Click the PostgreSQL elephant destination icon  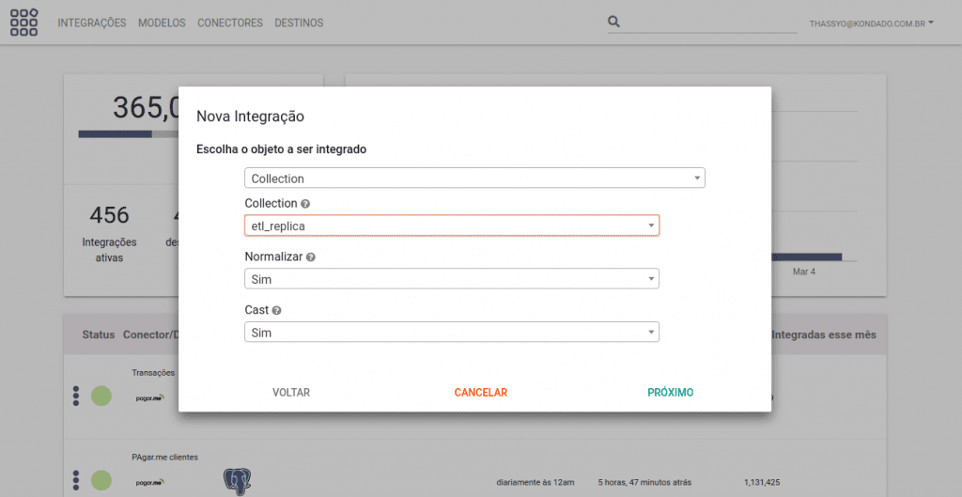(237, 482)
